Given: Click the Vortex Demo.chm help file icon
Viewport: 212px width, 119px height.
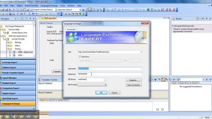Looking at the screenshot, I should pyautogui.click(x=8, y=33).
